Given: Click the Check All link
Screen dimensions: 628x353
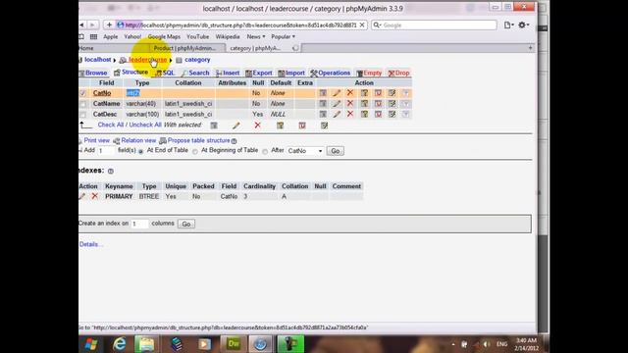Looking at the screenshot, I should coord(111,125).
